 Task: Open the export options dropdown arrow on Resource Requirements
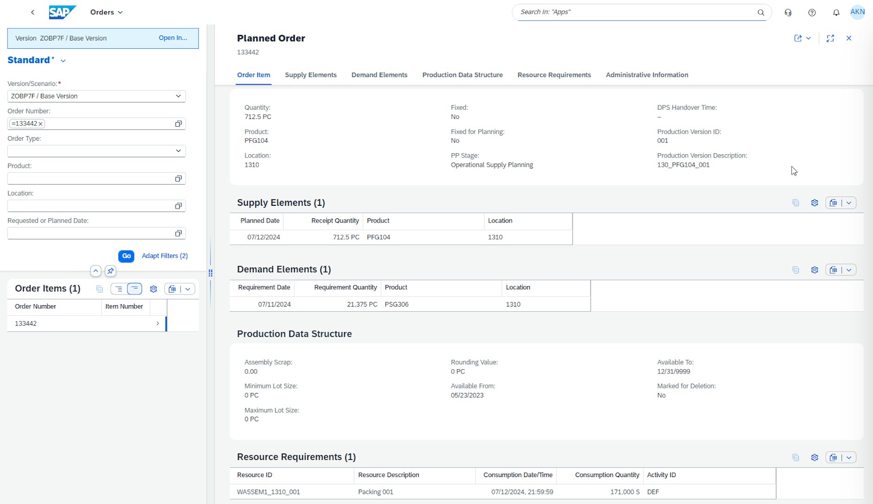point(849,457)
